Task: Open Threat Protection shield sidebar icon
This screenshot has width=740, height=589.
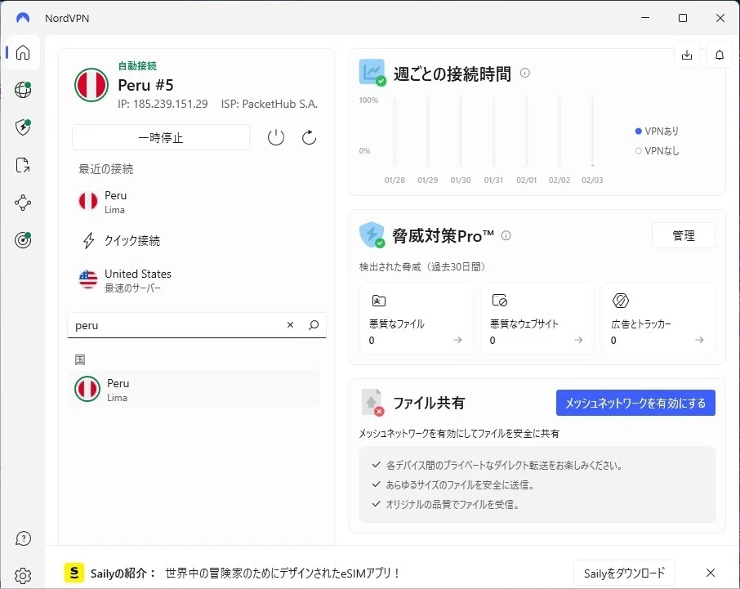Action: pos(23,127)
